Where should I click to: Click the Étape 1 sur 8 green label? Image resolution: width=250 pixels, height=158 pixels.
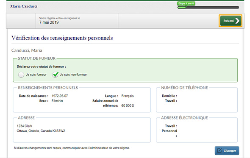click(x=186, y=3)
